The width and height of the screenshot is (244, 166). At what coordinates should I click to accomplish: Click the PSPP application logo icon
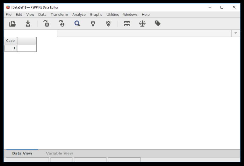click(8, 7)
